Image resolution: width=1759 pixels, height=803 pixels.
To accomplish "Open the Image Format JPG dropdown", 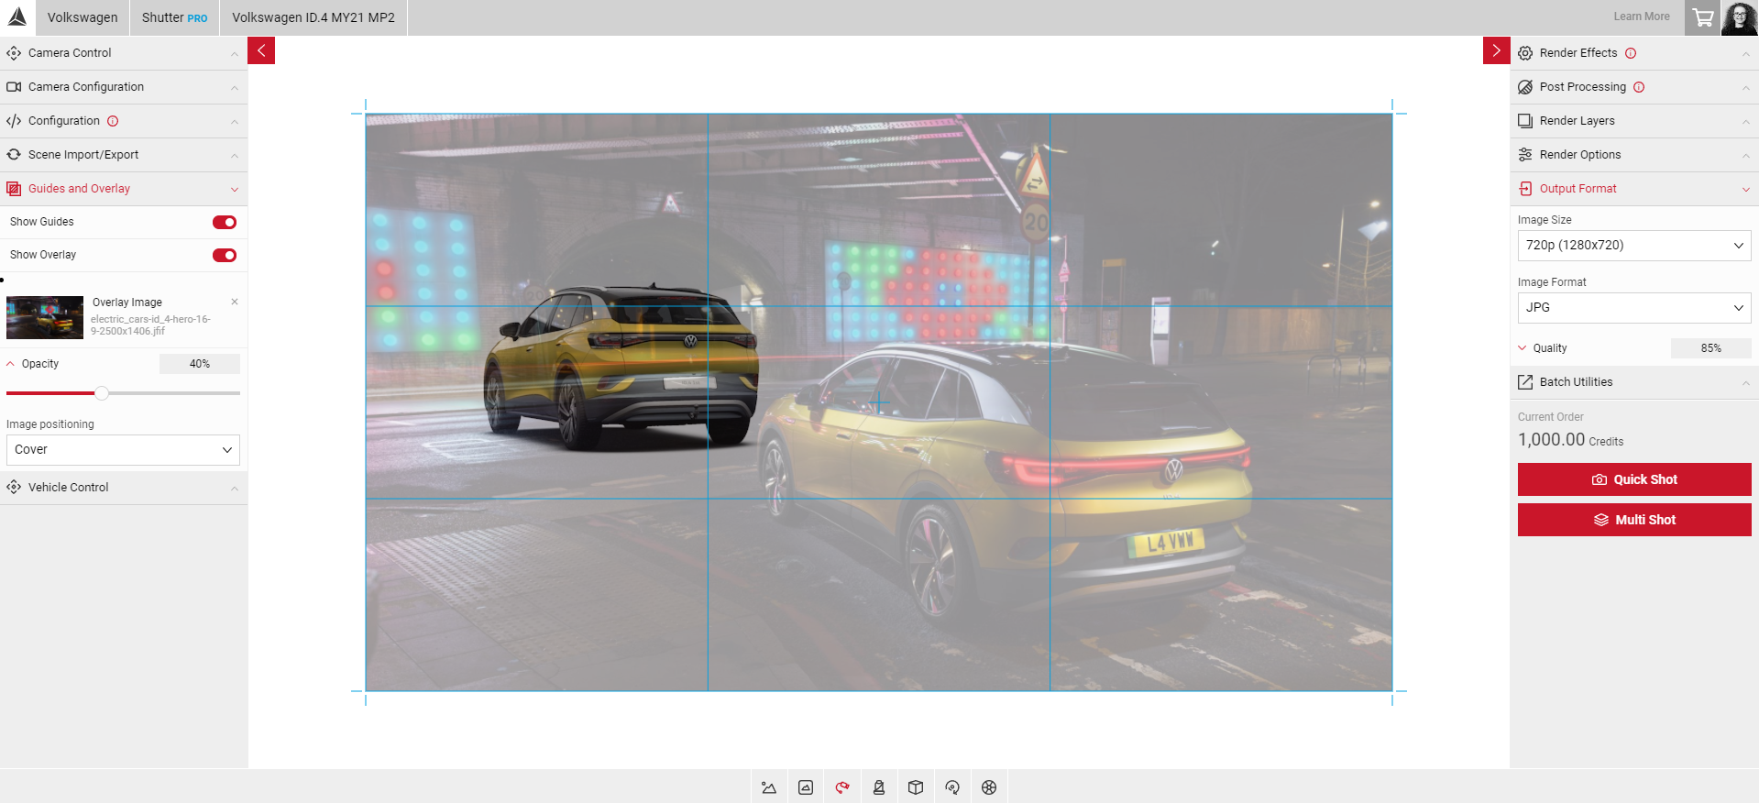I will point(1634,308).
